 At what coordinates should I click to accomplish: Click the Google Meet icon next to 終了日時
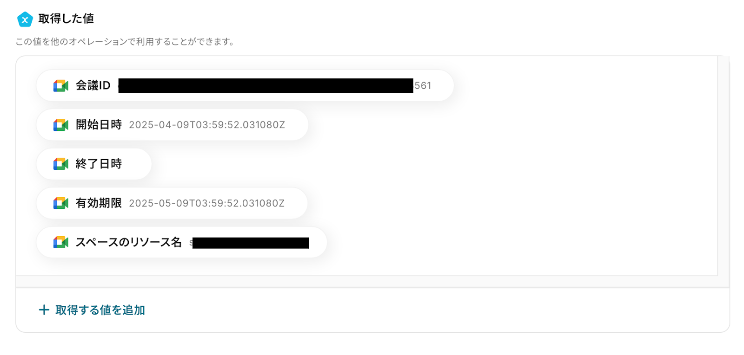(x=61, y=164)
